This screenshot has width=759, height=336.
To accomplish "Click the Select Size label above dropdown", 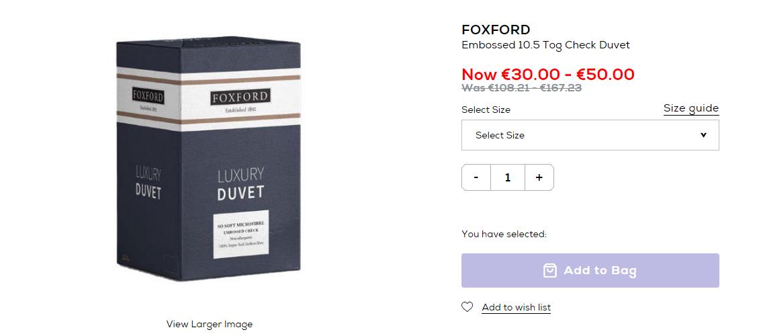I will coord(486,110).
